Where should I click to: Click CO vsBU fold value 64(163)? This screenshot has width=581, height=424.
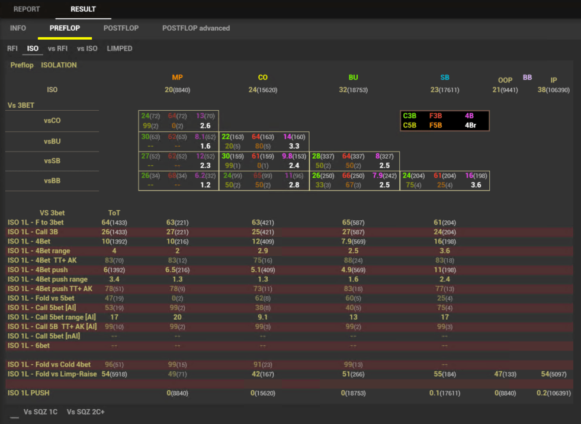263,137
